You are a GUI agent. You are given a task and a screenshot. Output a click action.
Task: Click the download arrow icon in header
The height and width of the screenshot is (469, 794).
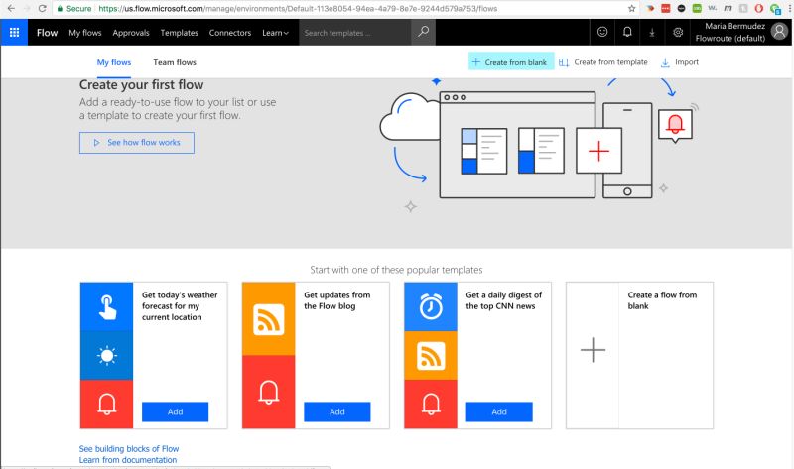pyautogui.click(x=652, y=33)
